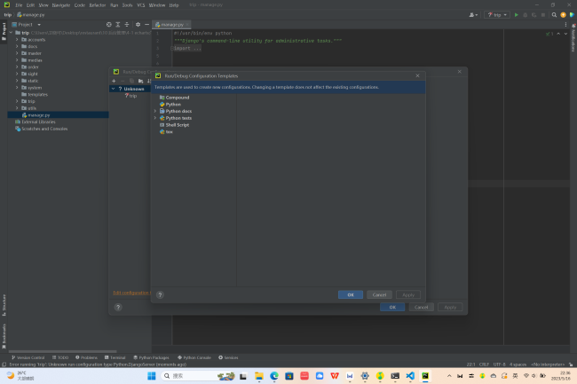Select the trip run configuration
The height and width of the screenshot is (384, 577).
coord(131,96)
